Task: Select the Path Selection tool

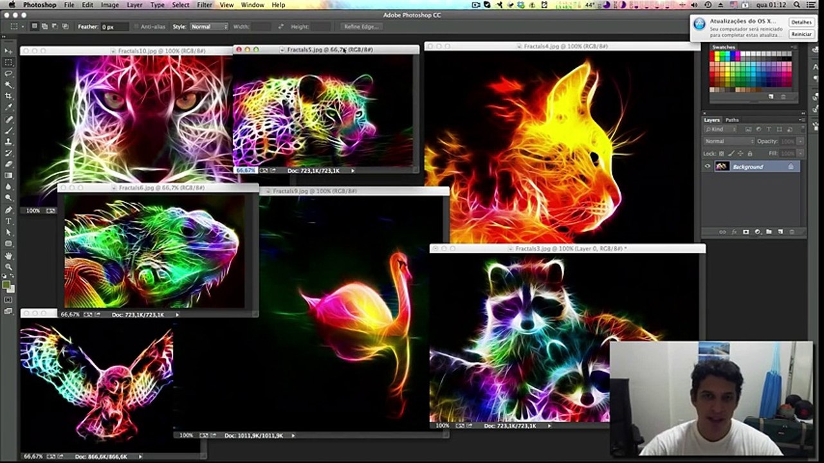Action: (8, 232)
